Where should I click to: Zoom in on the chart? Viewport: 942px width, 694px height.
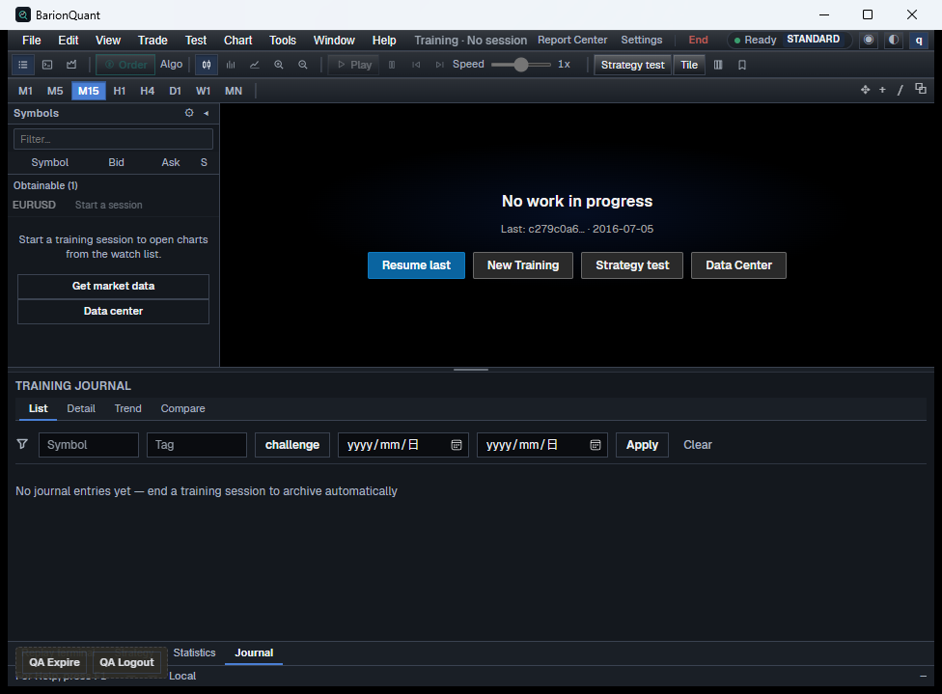click(x=279, y=65)
